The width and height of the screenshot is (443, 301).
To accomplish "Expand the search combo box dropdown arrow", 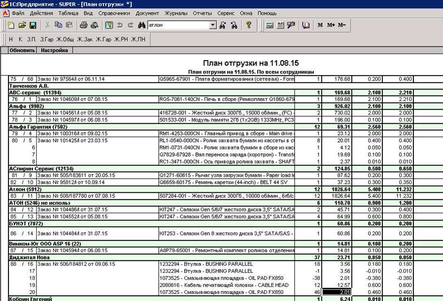I will (x=212, y=25).
